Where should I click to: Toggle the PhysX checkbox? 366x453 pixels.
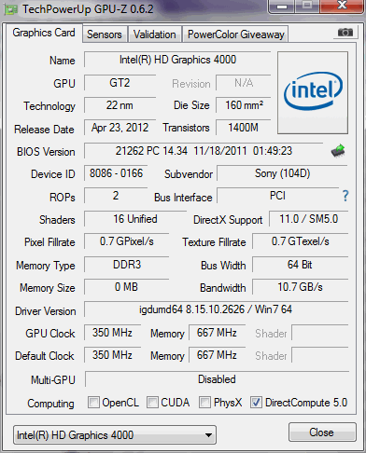(x=204, y=402)
